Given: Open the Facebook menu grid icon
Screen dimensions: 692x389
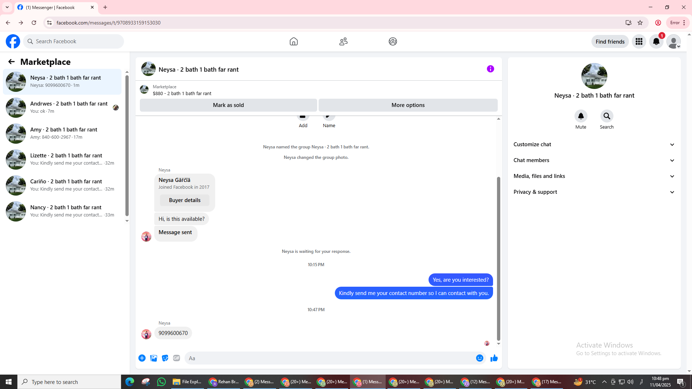Looking at the screenshot, I should click(x=639, y=41).
